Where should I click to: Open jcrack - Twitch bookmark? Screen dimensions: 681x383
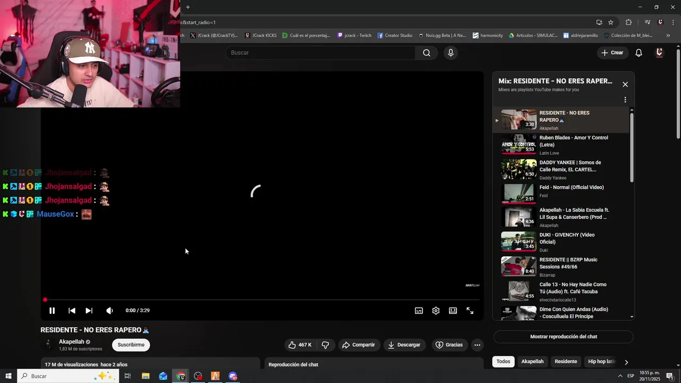354,36
